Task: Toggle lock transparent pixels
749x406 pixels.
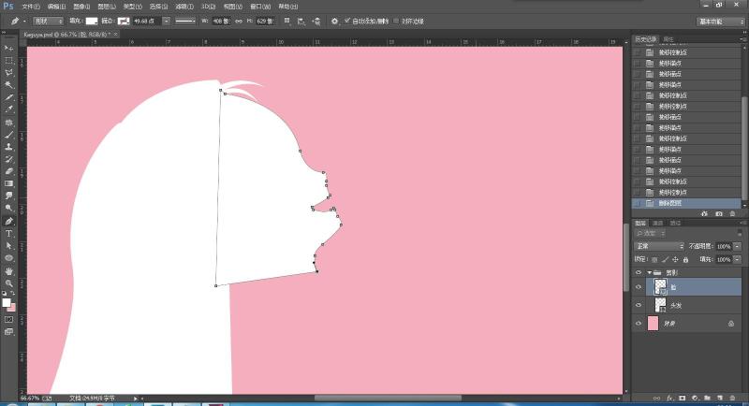Action: [654, 259]
